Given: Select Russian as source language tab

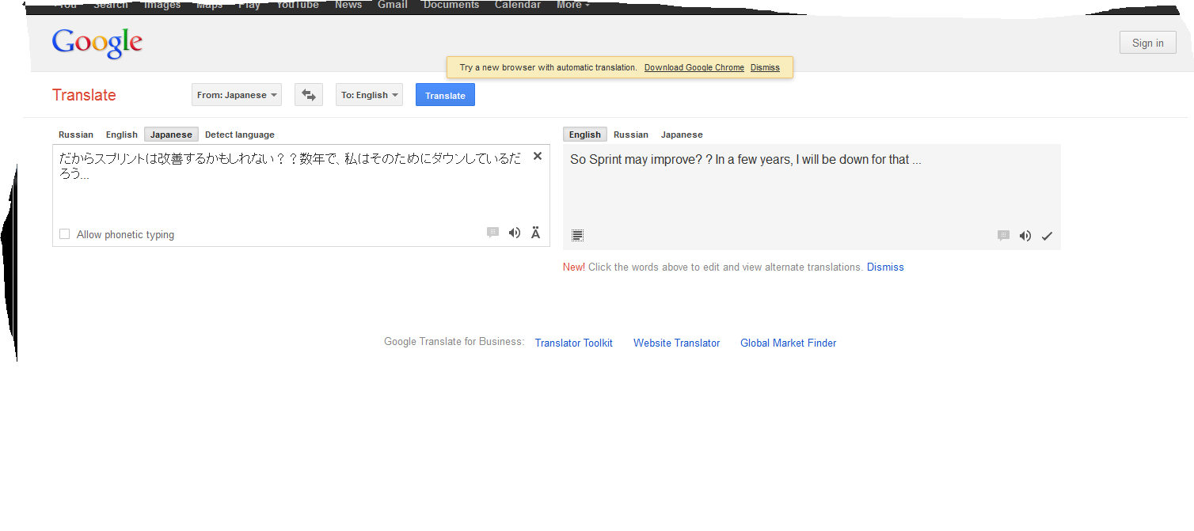Looking at the screenshot, I should 76,135.
